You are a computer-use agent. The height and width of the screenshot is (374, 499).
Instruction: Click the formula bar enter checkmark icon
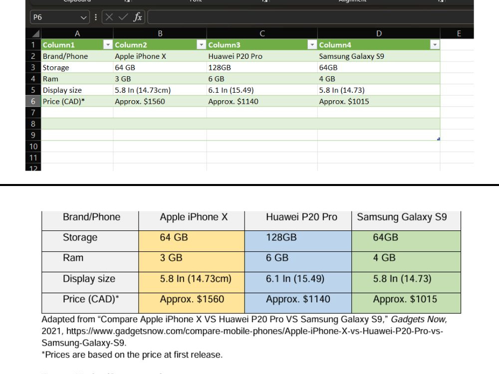pos(123,17)
